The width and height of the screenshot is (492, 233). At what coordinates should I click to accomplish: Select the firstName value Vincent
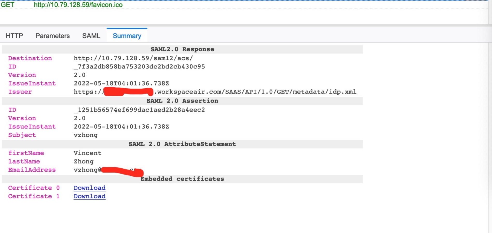point(87,153)
